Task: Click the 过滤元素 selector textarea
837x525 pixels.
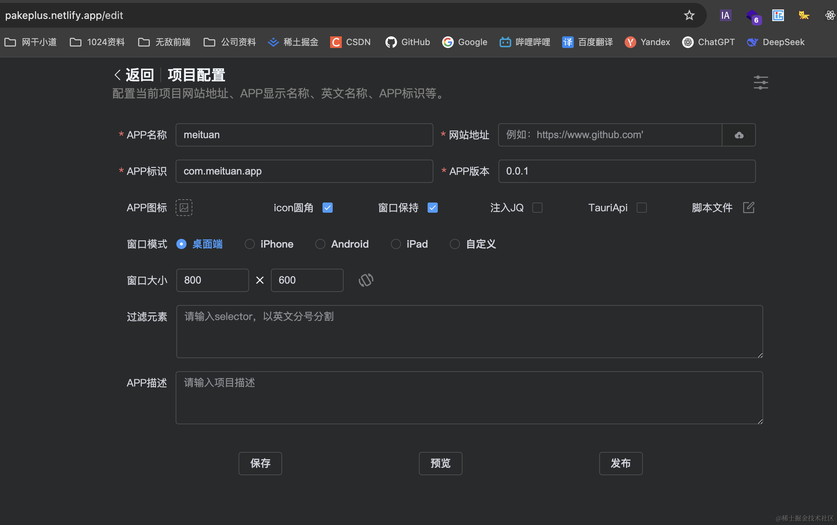Action: pos(469,332)
